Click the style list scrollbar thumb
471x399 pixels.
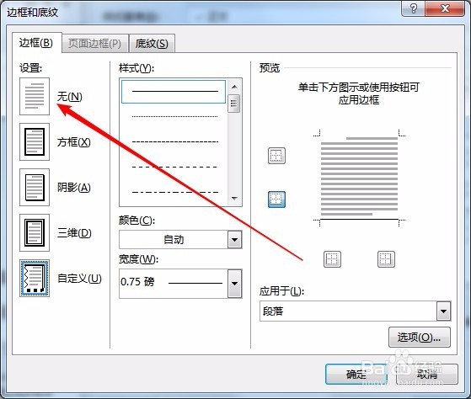point(234,104)
